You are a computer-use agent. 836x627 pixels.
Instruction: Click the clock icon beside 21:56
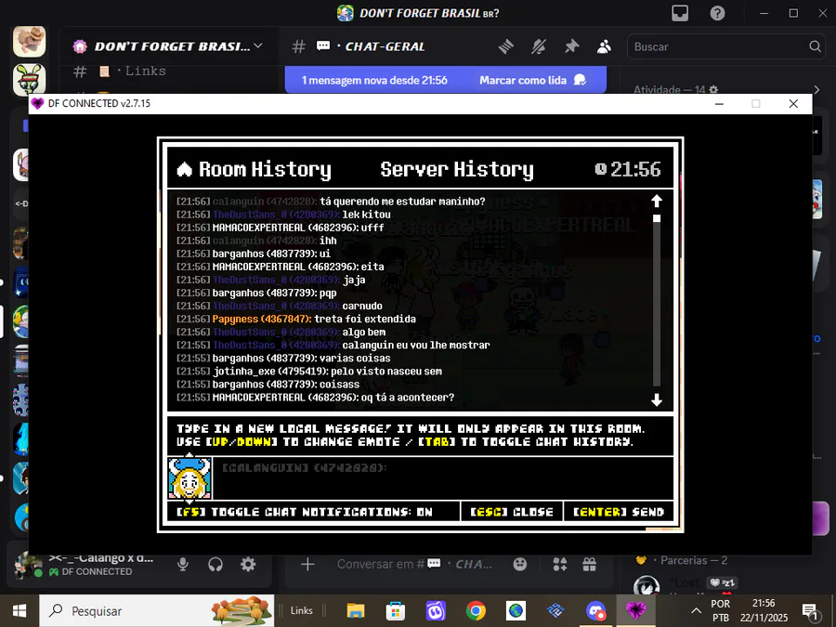click(601, 169)
